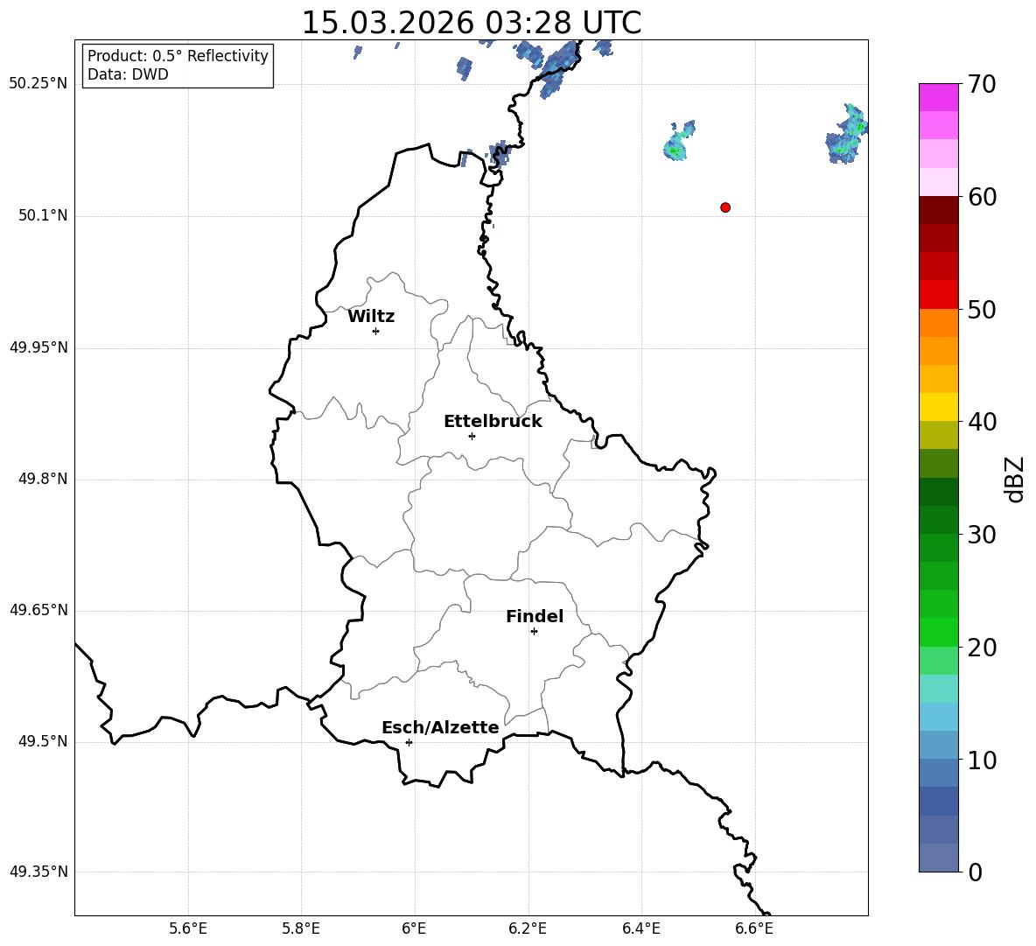1036x946 pixels.
Task: Click the 49.8°N latitude label
Action: tap(43, 479)
